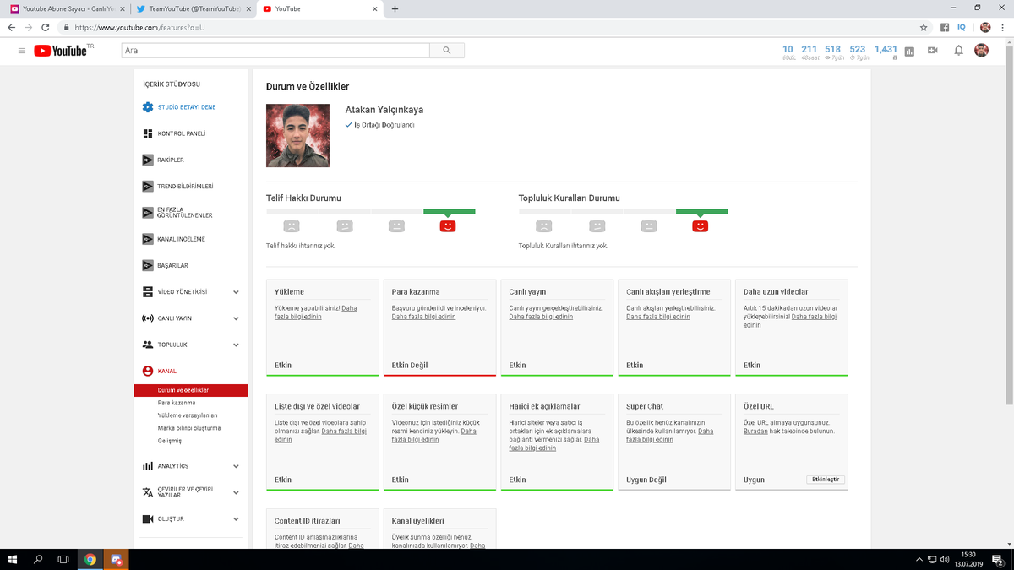This screenshot has height=570, width=1014.
Task: Expand Çeviriler ve Çeviri Yazılar section
Action: point(236,492)
